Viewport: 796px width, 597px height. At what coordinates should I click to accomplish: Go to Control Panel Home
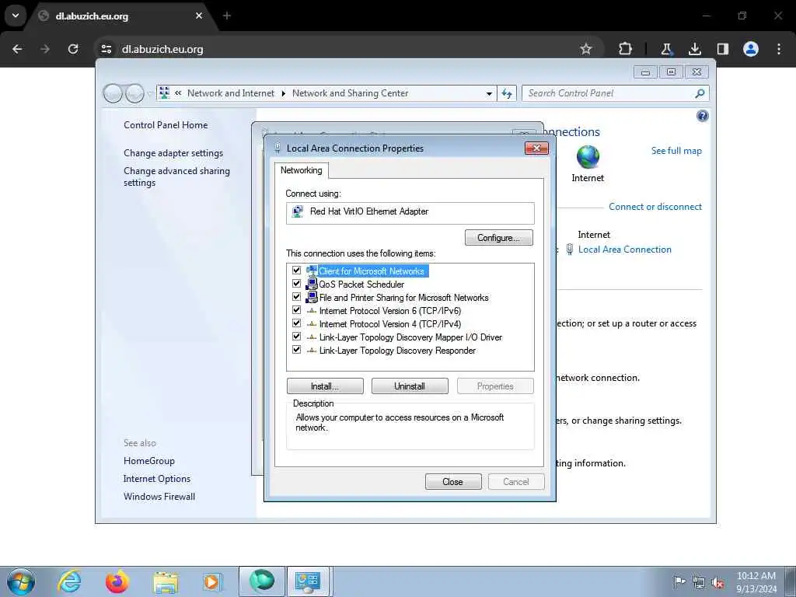pos(166,125)
